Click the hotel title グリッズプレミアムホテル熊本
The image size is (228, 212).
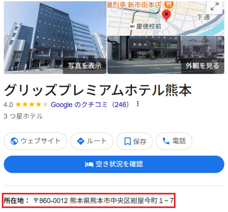[98, 90]
